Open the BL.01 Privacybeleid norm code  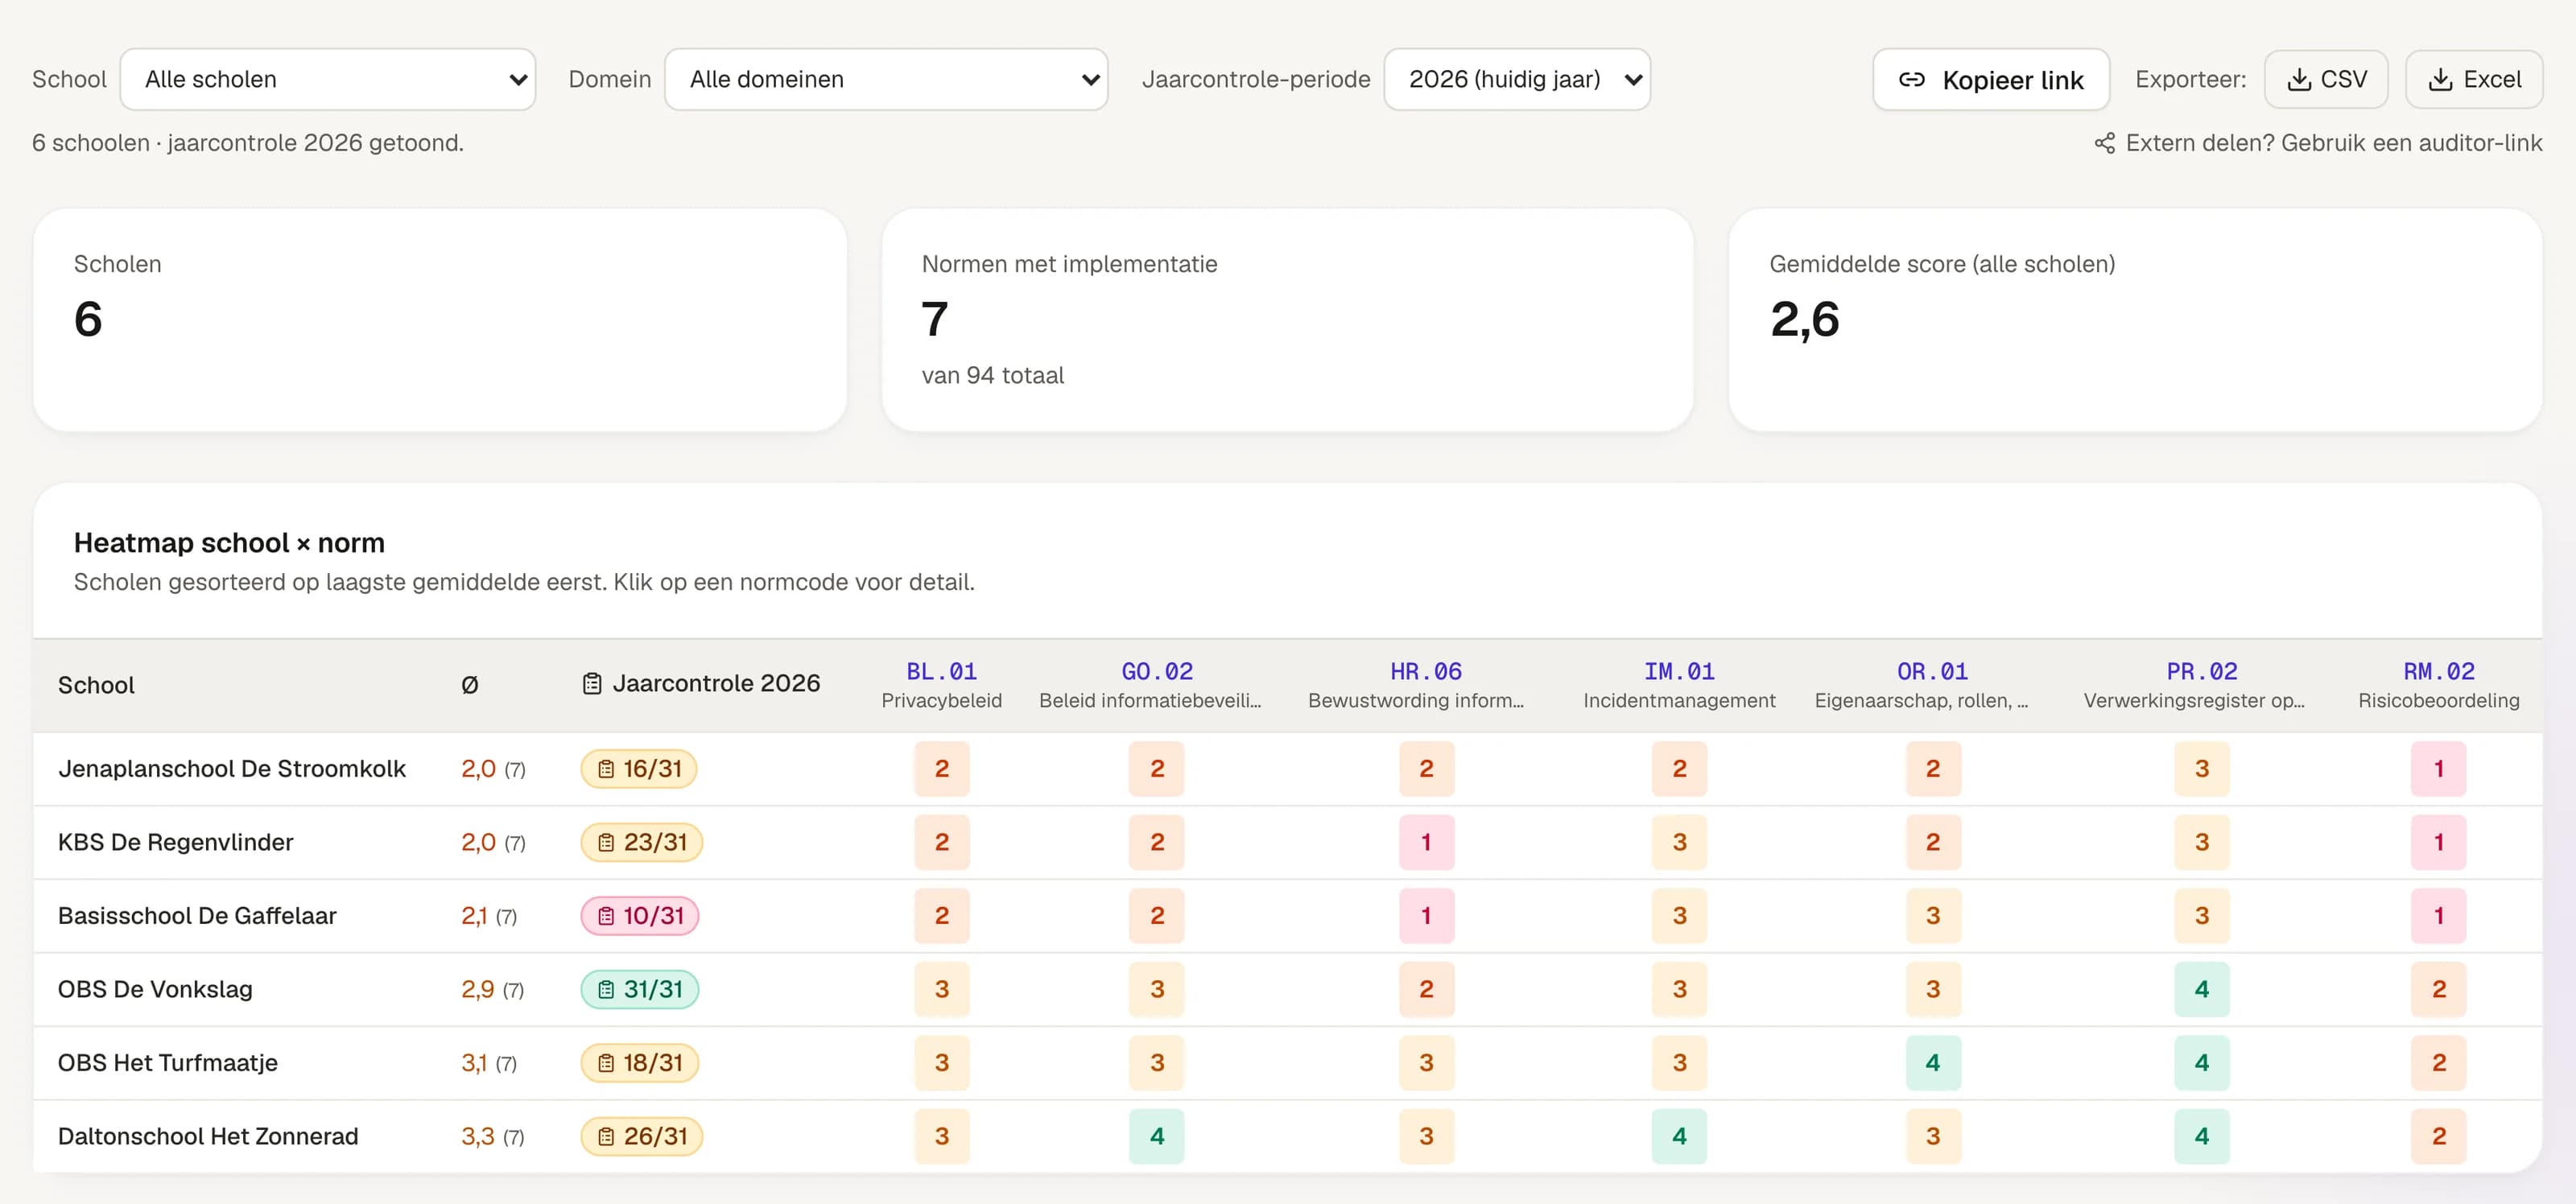(x=941, y=672)
